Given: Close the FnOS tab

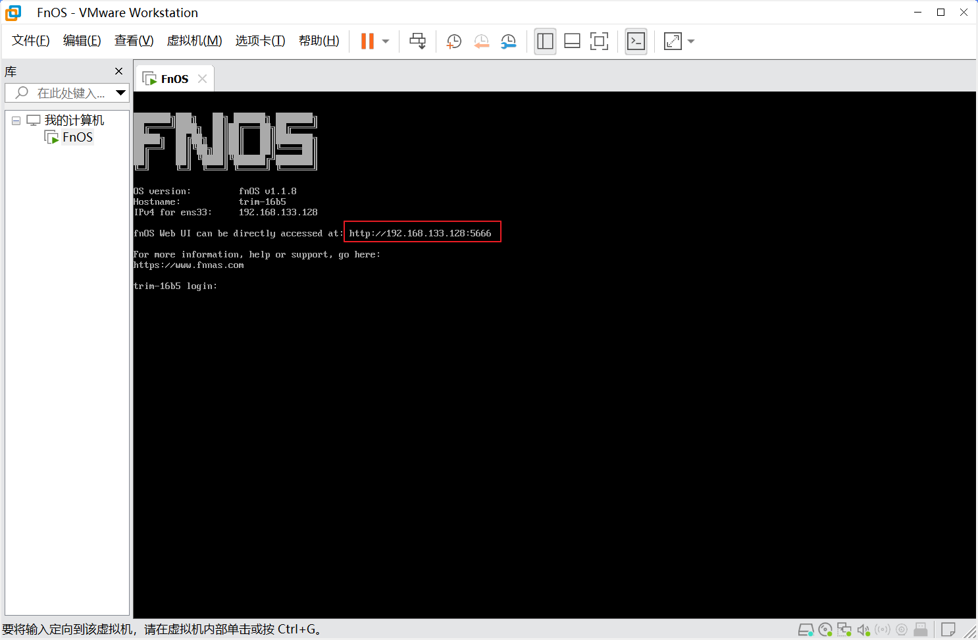Looking at the screenshot, I should tap(202, 79).
